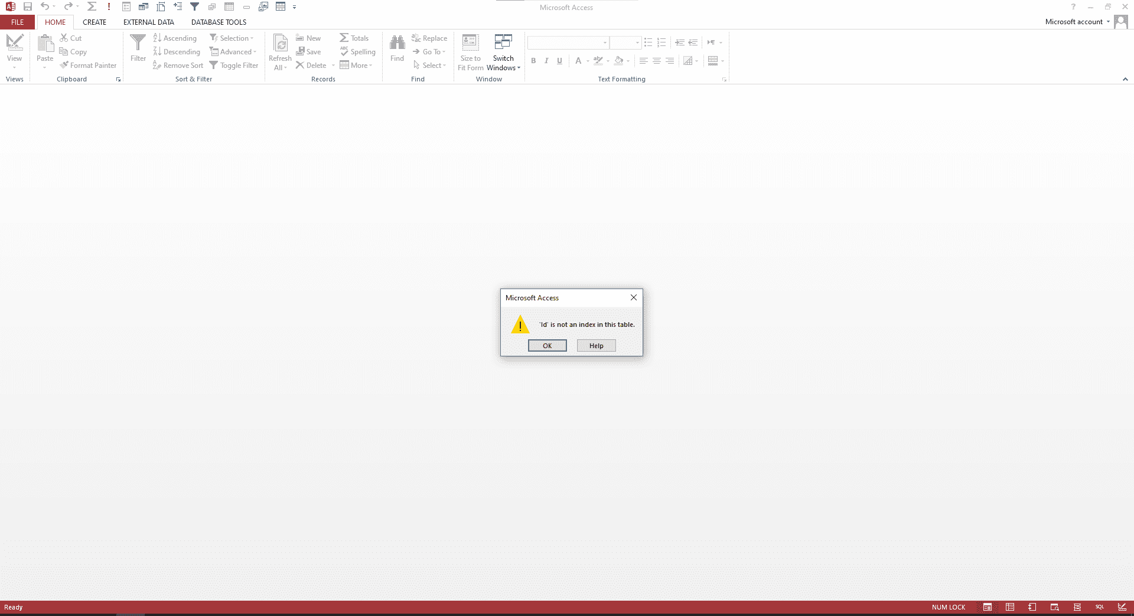This screenshot has width=1134, height=616.
Task: Open the More records dropdown
Action: (356, 65)
